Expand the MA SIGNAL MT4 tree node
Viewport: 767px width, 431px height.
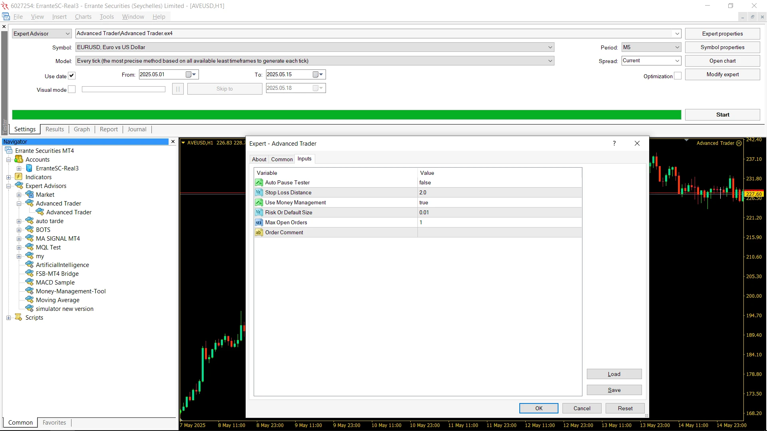click(19, 239)
